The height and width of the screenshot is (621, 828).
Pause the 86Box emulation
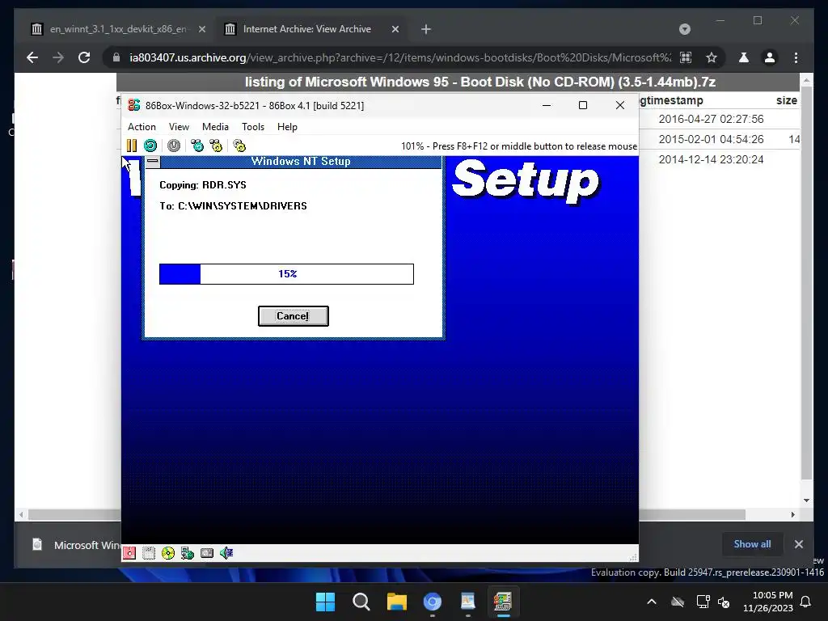pos(132,146)
